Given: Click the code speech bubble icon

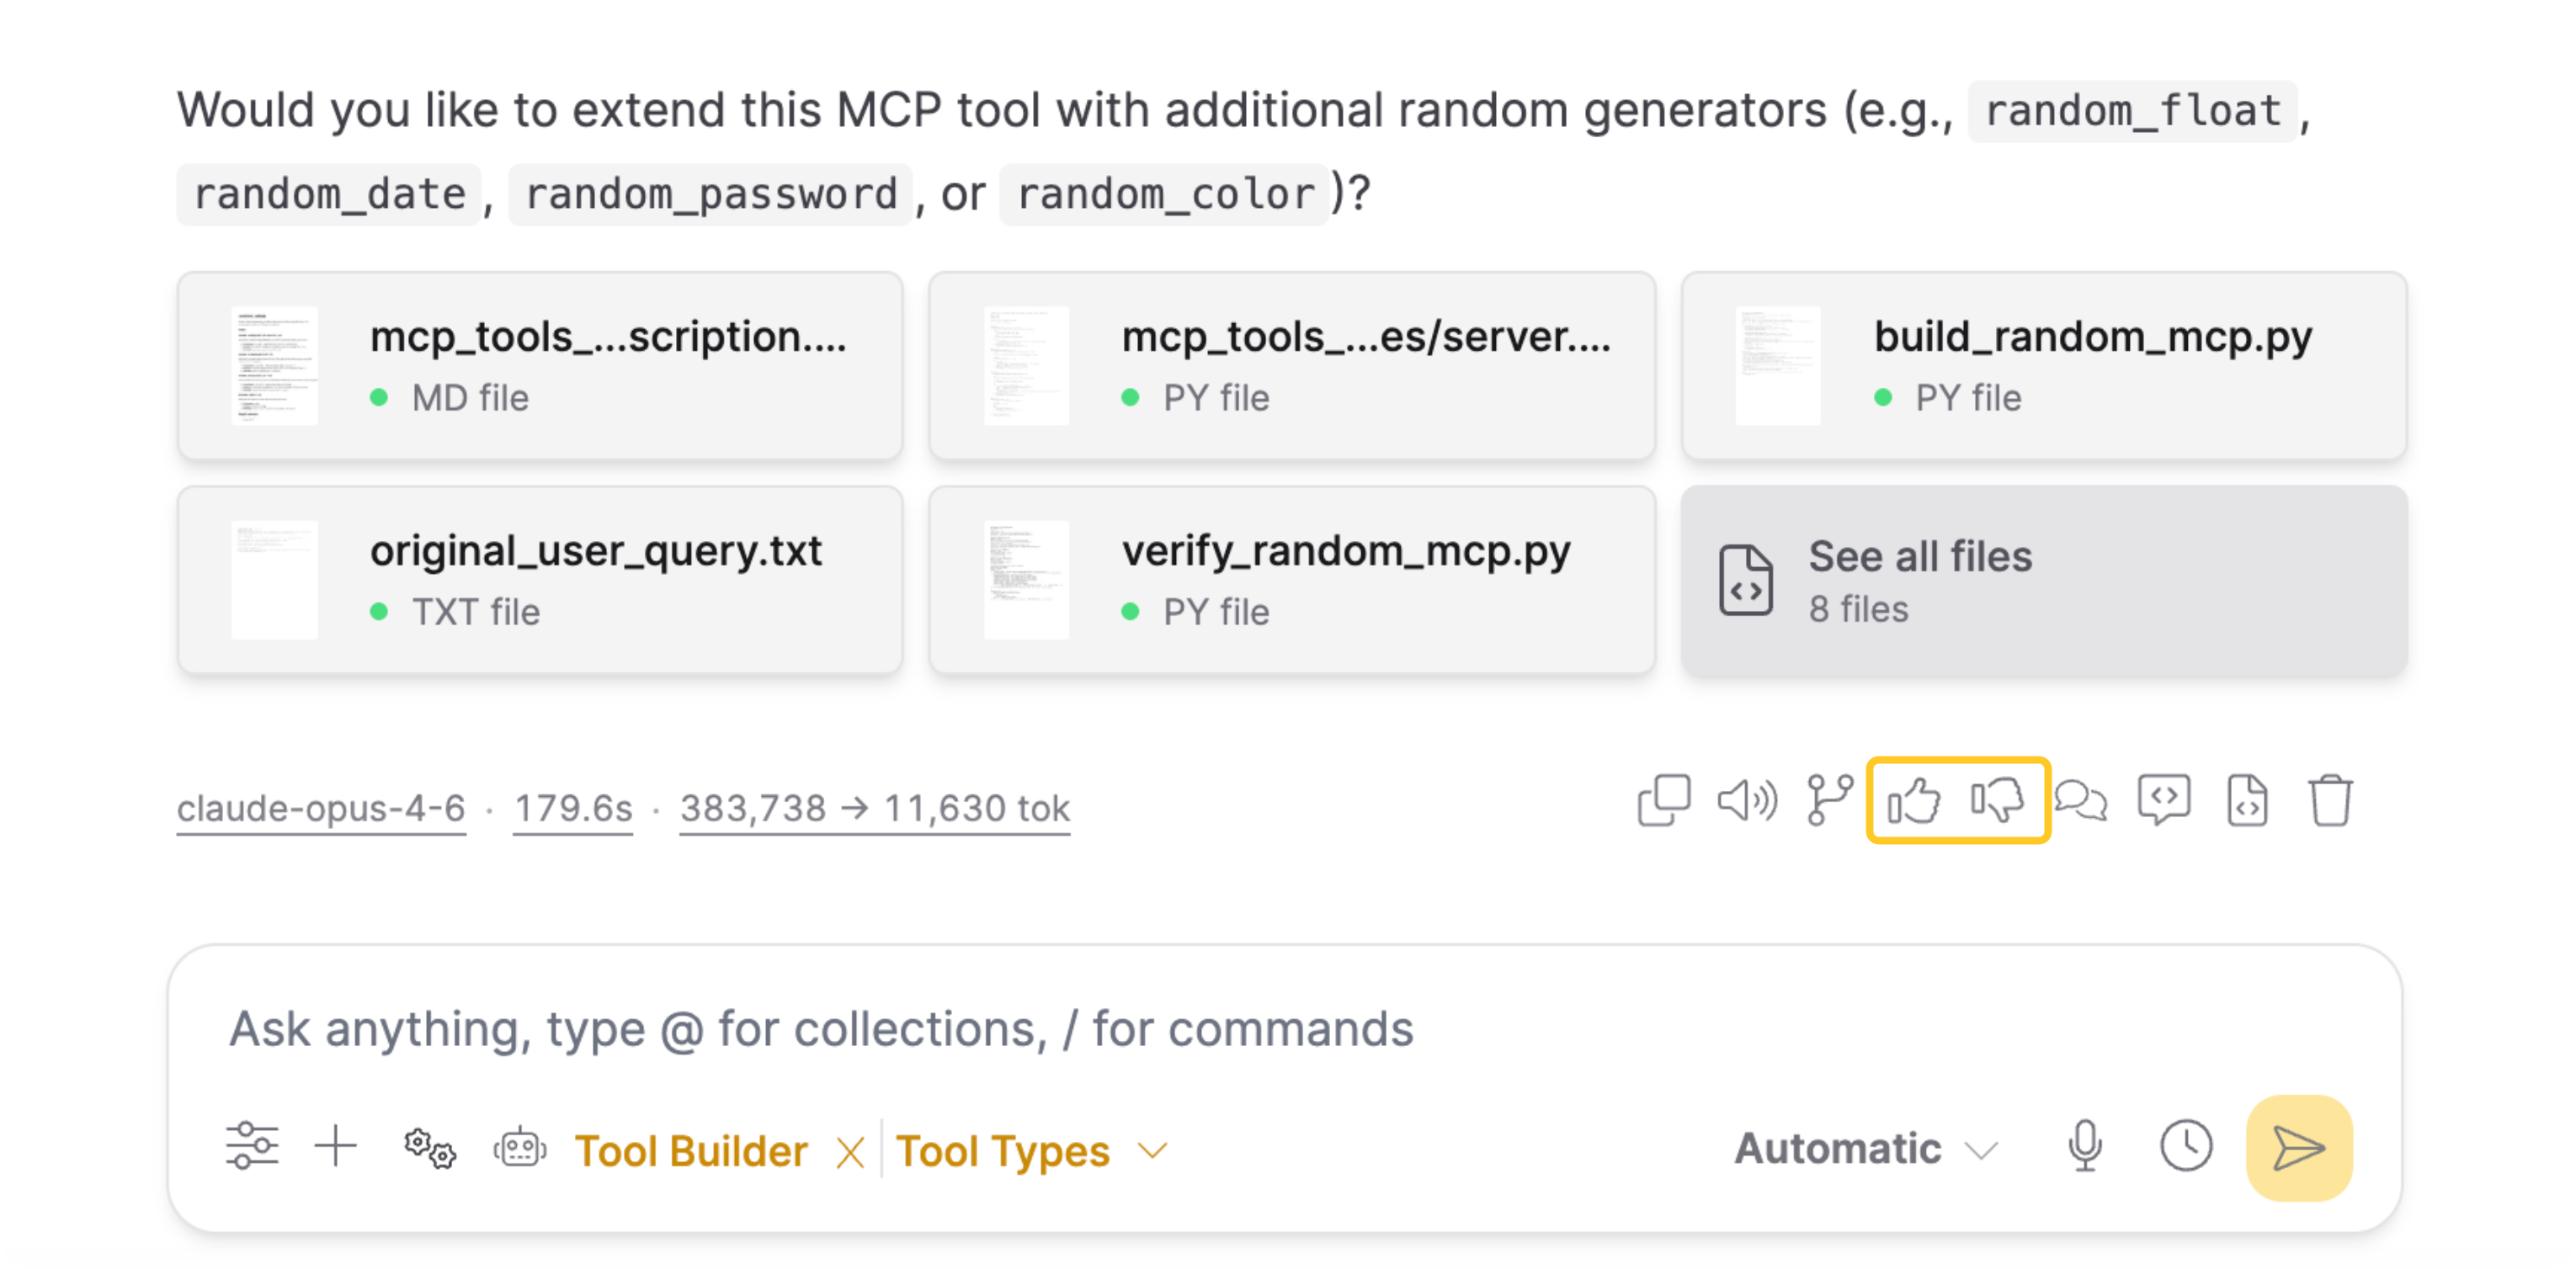Looking at the screenshot, I should click(x=2164, y=801).
